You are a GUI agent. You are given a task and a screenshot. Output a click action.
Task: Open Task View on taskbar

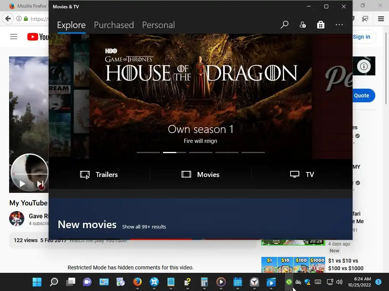(x=71, y=282)
